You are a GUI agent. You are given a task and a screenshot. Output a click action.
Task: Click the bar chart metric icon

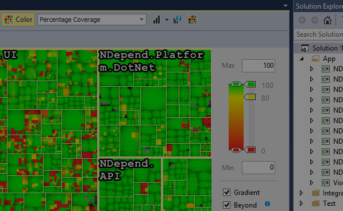coord(157,20)
